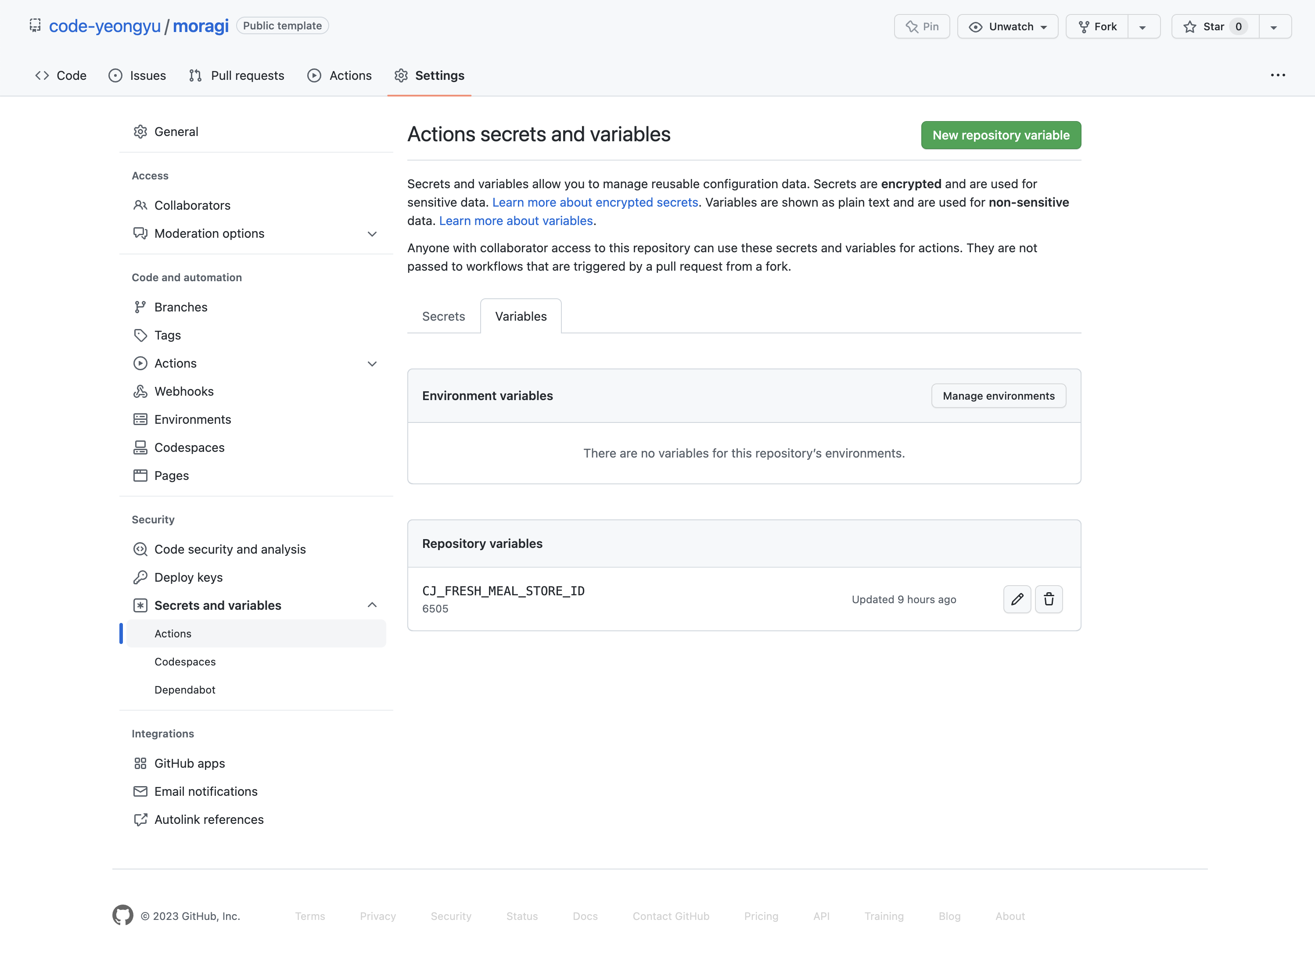Click Manage environments button
1315x973 pixels.
click(x=998, y=396)
